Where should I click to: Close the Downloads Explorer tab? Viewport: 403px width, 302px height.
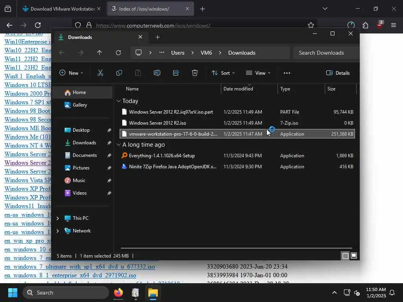[x=140, y=37]
